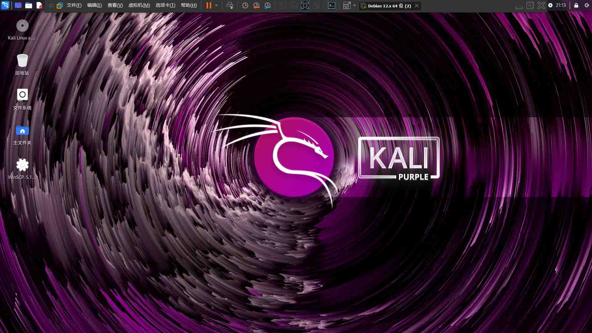Open 文件(F) menu
Screen dimensions: 592x333
click(74, 6)
